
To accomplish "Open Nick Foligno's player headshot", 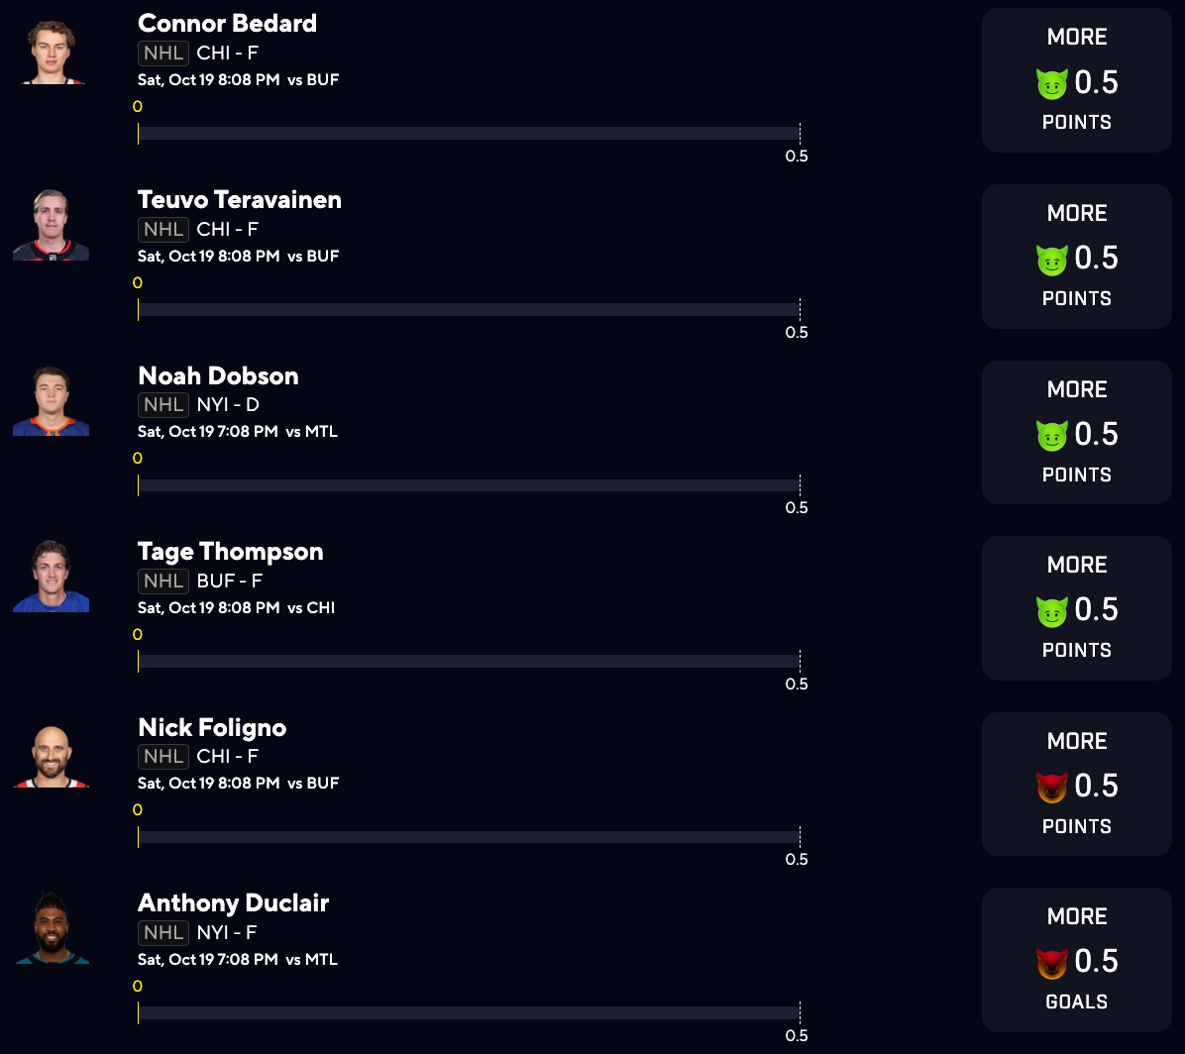I will point(52,755).
